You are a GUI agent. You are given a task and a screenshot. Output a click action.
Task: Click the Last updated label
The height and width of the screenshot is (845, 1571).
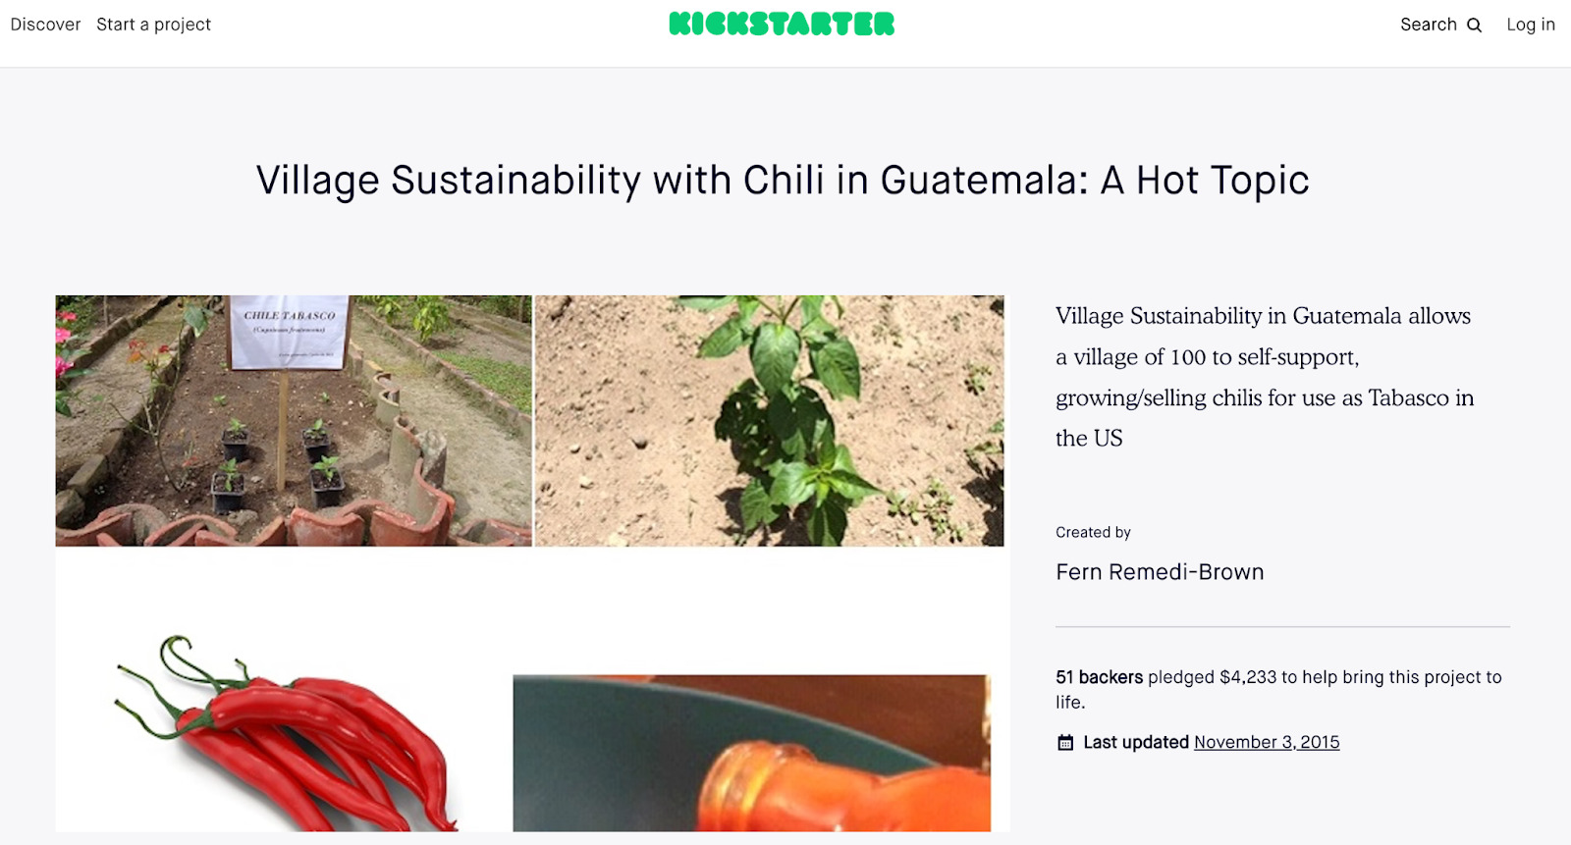pyautogui.click(x=1136, y=743)
